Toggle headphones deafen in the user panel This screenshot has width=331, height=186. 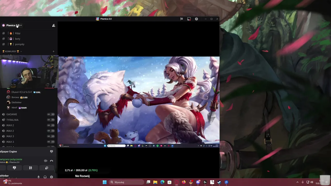pyautogui.click(x=45, y=177)
